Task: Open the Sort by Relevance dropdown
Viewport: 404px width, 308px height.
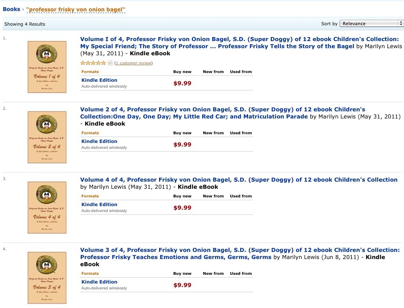Action: pyautogui.click(x=371, y=23)
